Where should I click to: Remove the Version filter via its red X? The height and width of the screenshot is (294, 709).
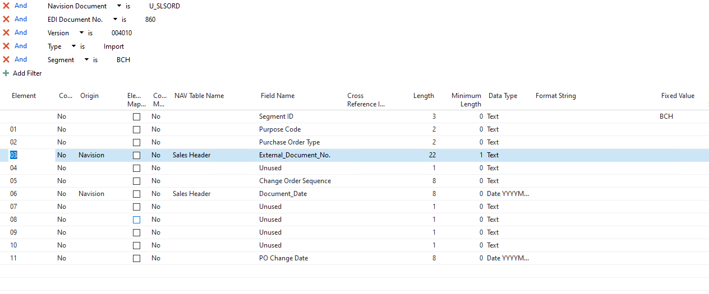tap(6, 32)
